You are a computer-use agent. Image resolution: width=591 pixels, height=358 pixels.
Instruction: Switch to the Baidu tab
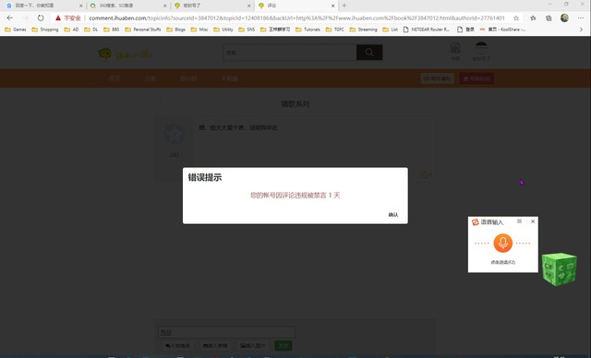point(42,6)
